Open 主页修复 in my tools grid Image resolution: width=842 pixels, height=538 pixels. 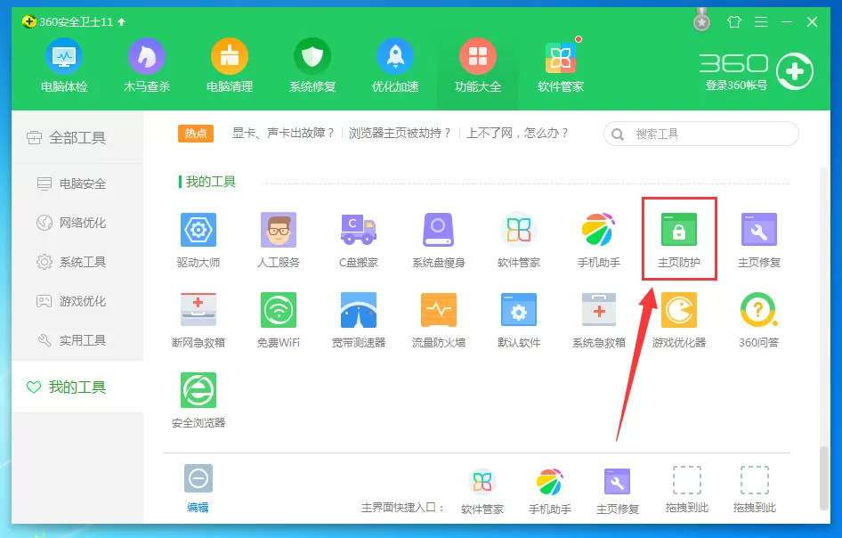click(x=758, y=240)
